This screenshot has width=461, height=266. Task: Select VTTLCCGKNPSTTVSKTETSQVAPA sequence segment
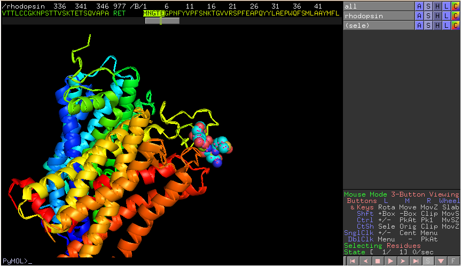tap(55, 13)
